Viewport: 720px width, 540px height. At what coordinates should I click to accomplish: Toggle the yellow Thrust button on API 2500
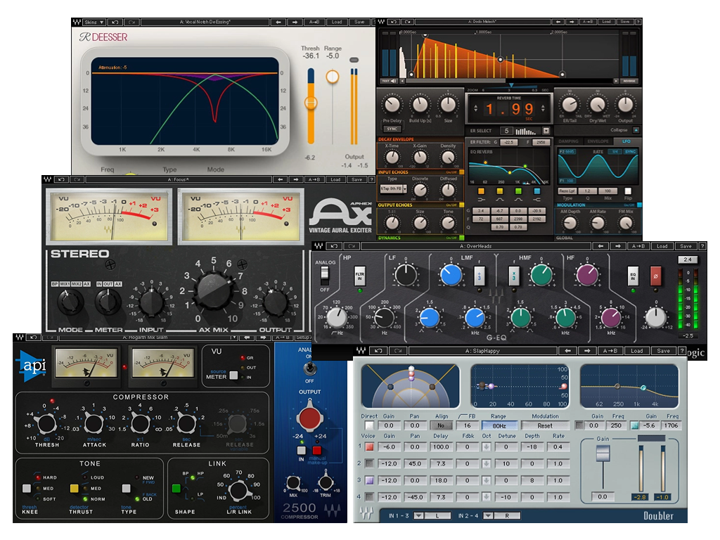pos(74,488)
